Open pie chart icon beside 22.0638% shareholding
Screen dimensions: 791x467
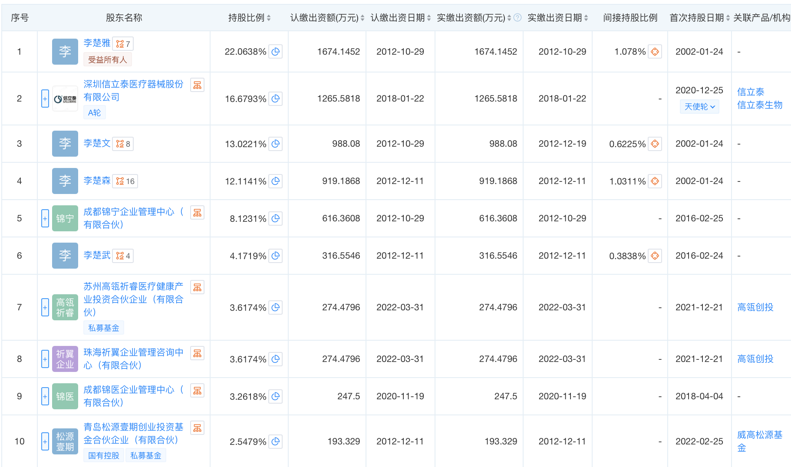pyautogui.click(x=275, y=52)
